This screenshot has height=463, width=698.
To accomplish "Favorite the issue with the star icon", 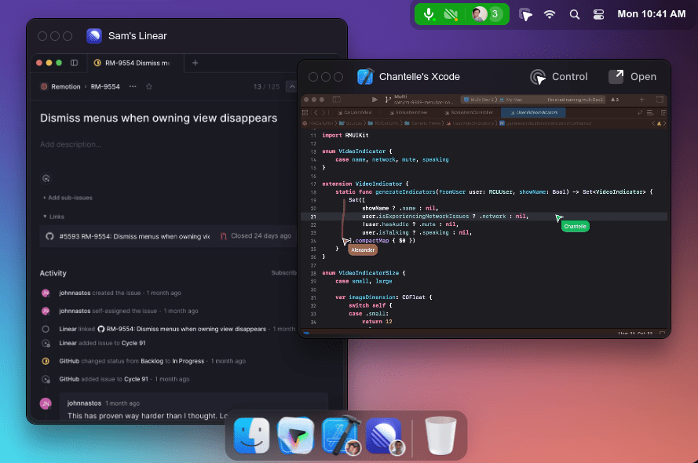I will (149, 87).
